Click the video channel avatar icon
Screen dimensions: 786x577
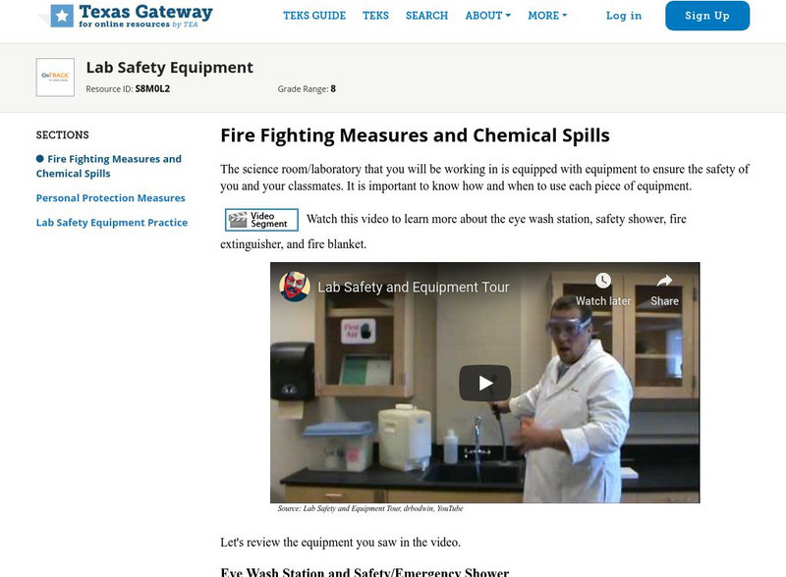coord(295,287)
